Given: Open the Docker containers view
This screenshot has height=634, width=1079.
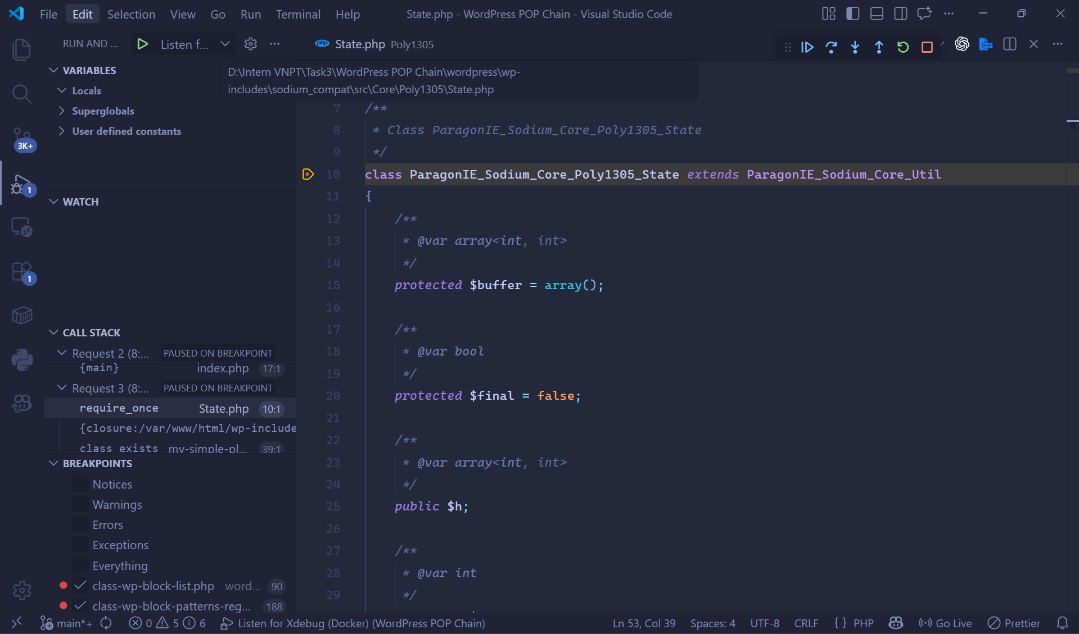Looking at the screenshot, I should click(x=22, y=315).
